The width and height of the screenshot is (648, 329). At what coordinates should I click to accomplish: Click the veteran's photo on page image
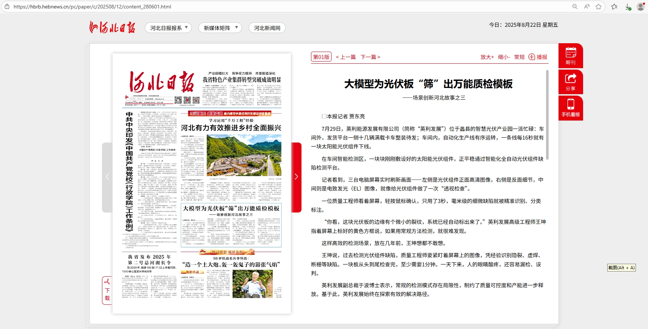[x=253, y=284]
